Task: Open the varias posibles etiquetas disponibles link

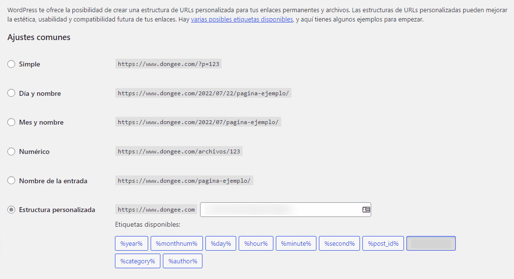Action: [242, 20]
